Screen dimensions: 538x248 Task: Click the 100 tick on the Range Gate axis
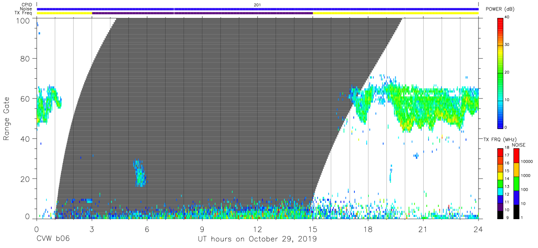tap(24, 21)
